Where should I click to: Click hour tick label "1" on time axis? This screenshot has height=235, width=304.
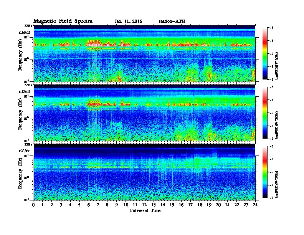pyautogui.click(x=43, y=205)
